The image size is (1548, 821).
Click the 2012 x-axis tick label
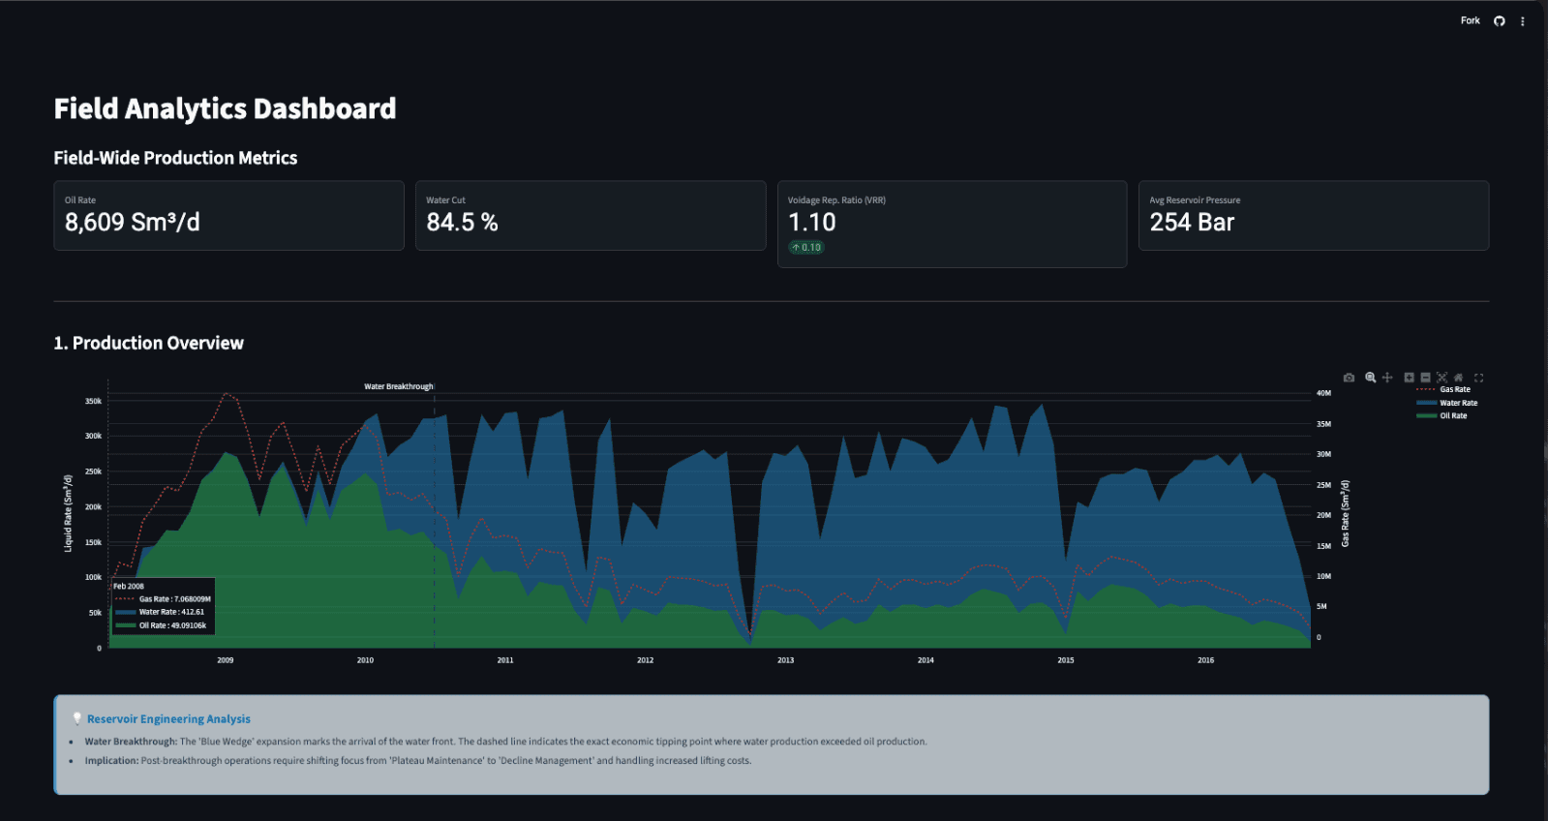pyautogui.click(x=645, y=660)
